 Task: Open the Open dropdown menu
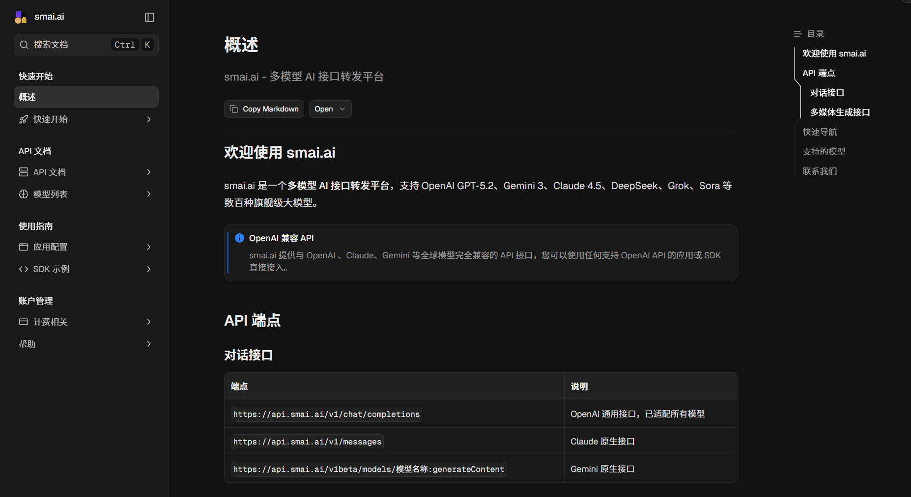coord(330,109)
